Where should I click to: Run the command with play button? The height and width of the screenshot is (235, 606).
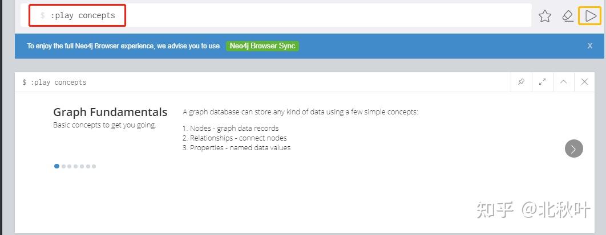pyautogui.click(x=590, y=16)
